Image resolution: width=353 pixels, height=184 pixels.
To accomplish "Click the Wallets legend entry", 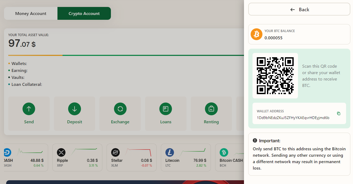I will click(x=18, y=64).
